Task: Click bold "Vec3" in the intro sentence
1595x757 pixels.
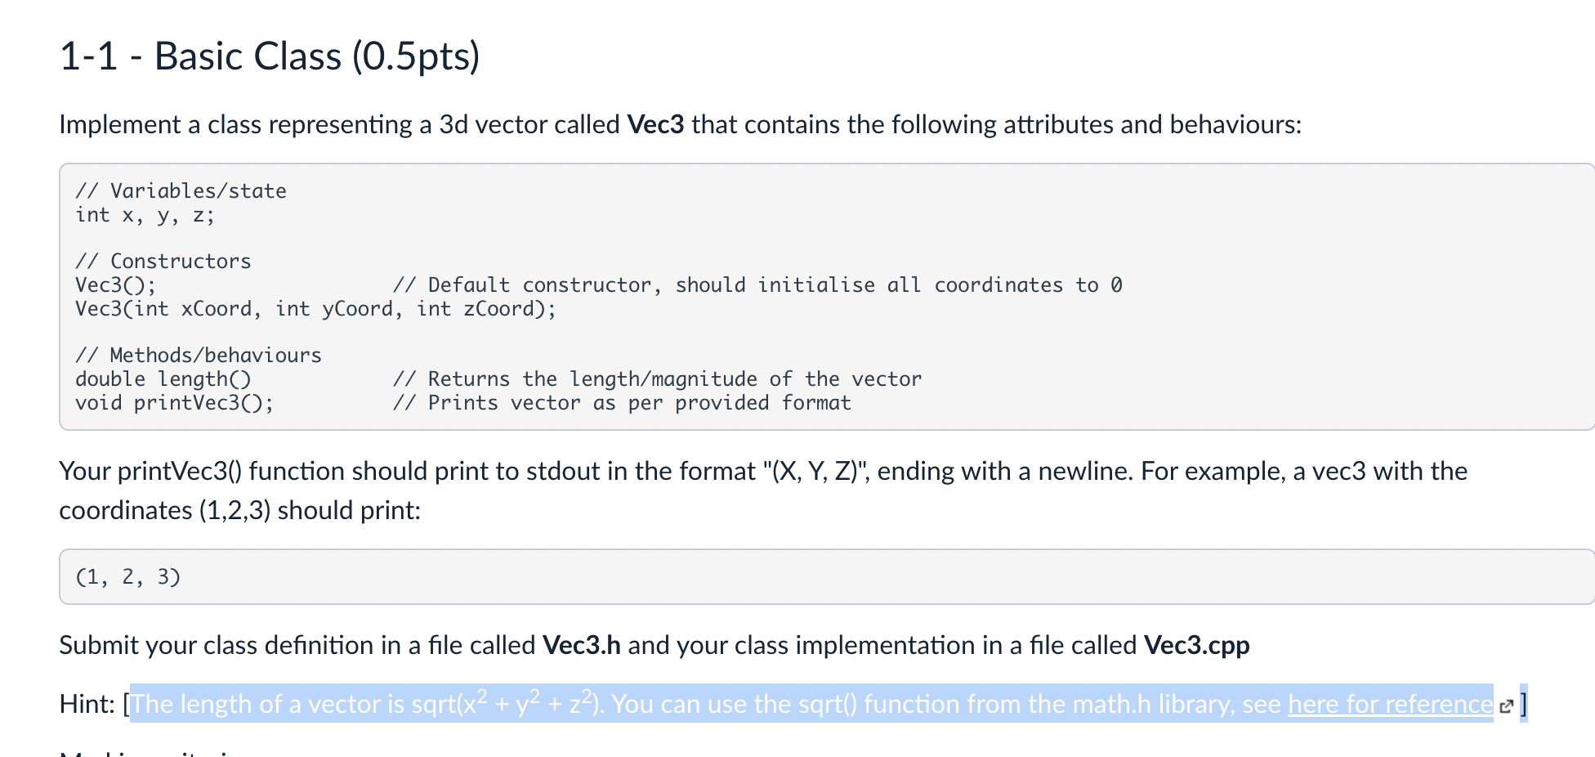Action: pyautogui.click(x=655, y=124)
